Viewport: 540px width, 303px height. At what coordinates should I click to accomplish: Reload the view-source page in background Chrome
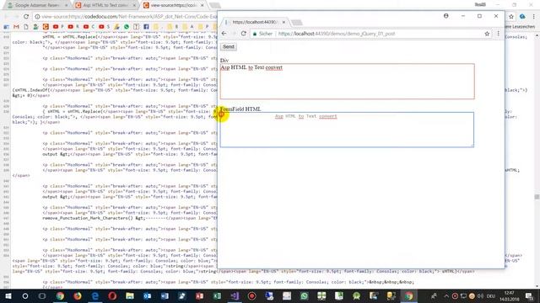click(26, 17)
